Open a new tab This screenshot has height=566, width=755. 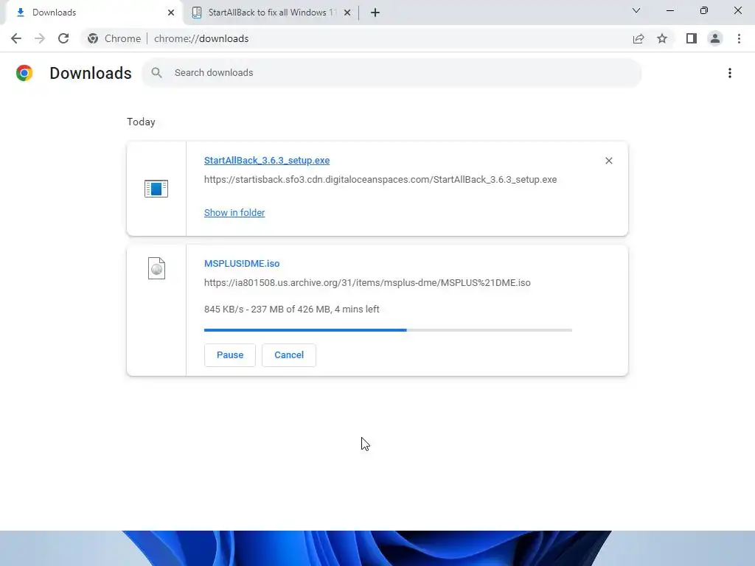[x=375, y=13]
